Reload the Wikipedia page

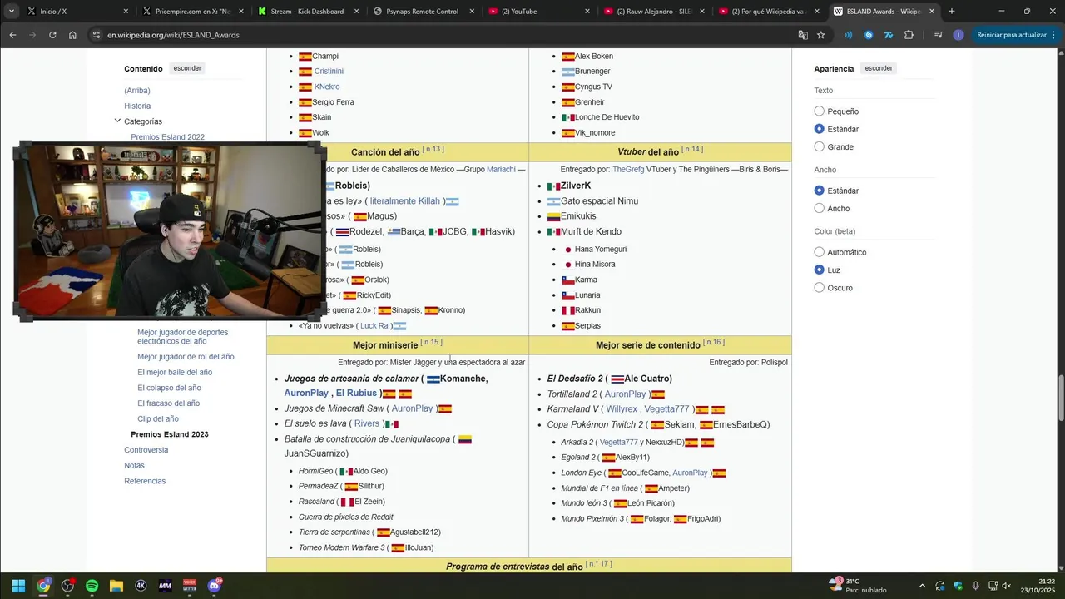tap(52, 35)
